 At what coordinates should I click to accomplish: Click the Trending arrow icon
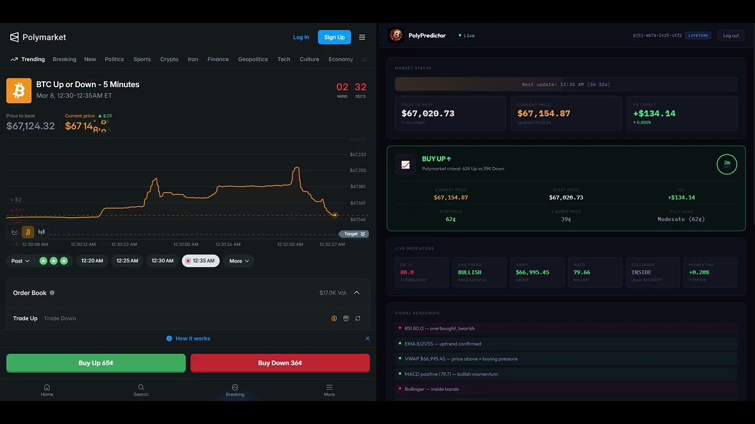coord(14,59)
